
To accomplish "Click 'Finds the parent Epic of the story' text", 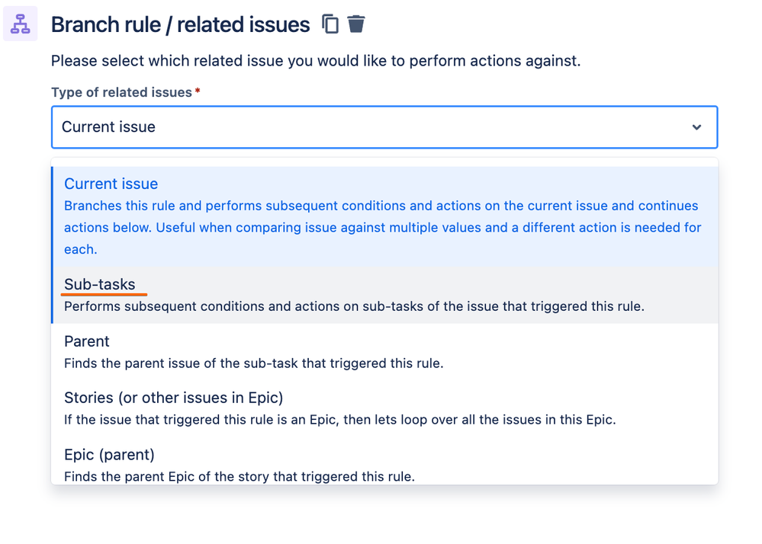I will pyautogui.click(x=239, y=476).
